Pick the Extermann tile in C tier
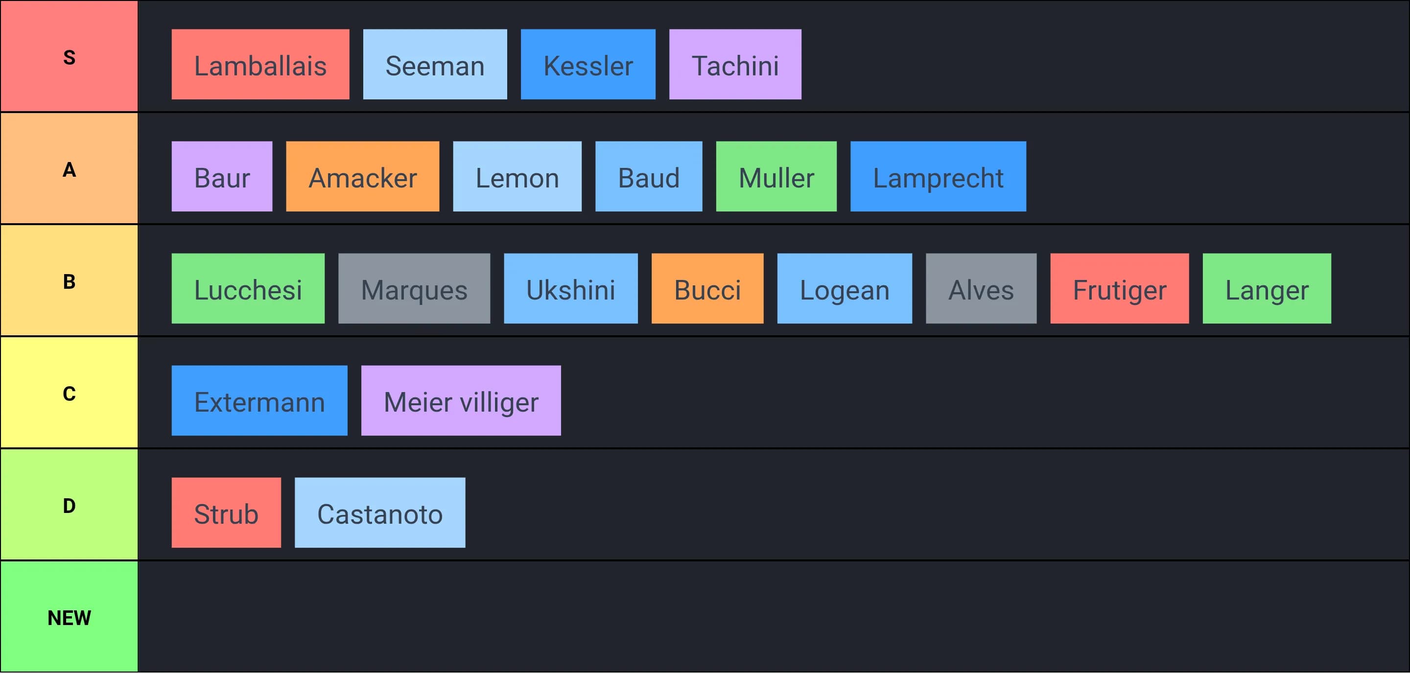1410x673 pixels. [259, 401]
